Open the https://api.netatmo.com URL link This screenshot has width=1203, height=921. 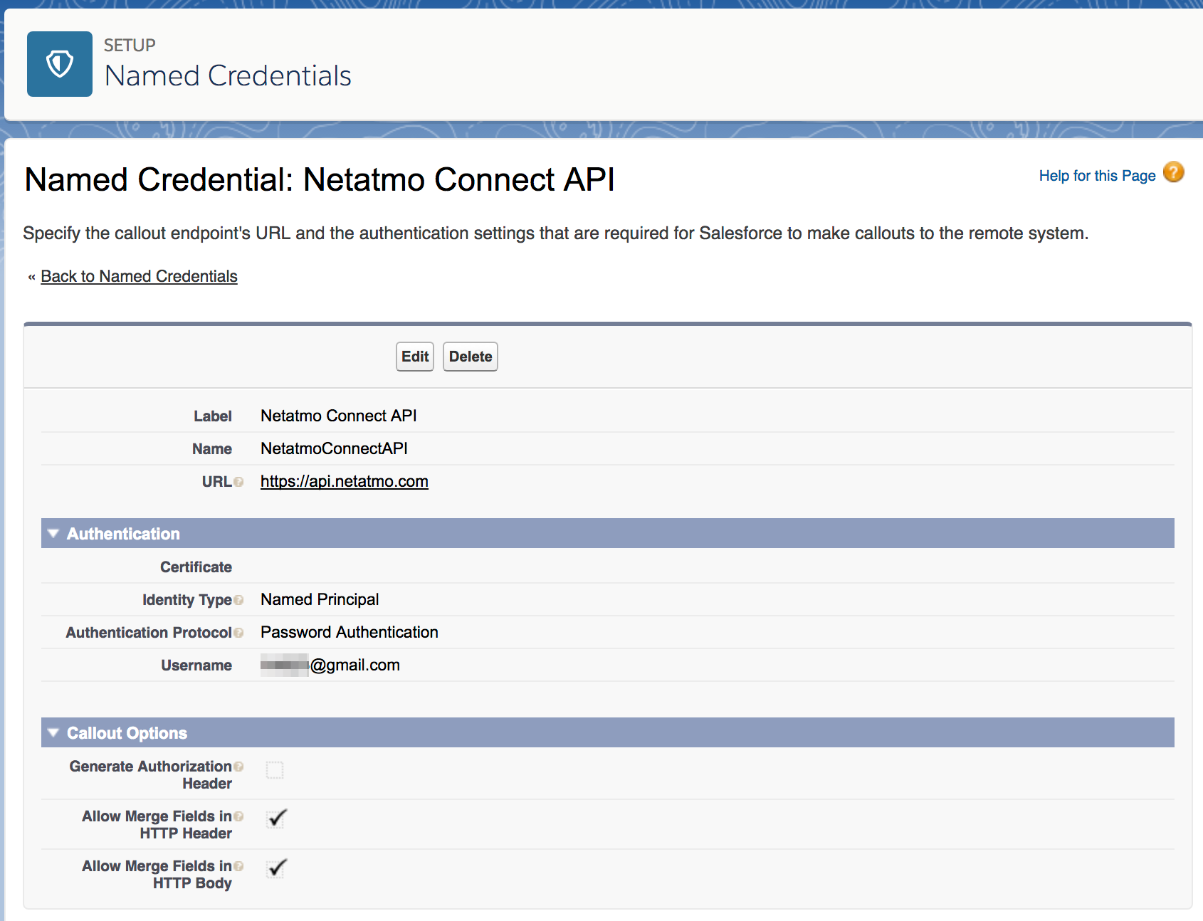point(345,481)
